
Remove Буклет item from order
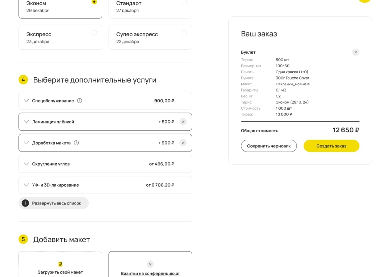coord(355,52)
